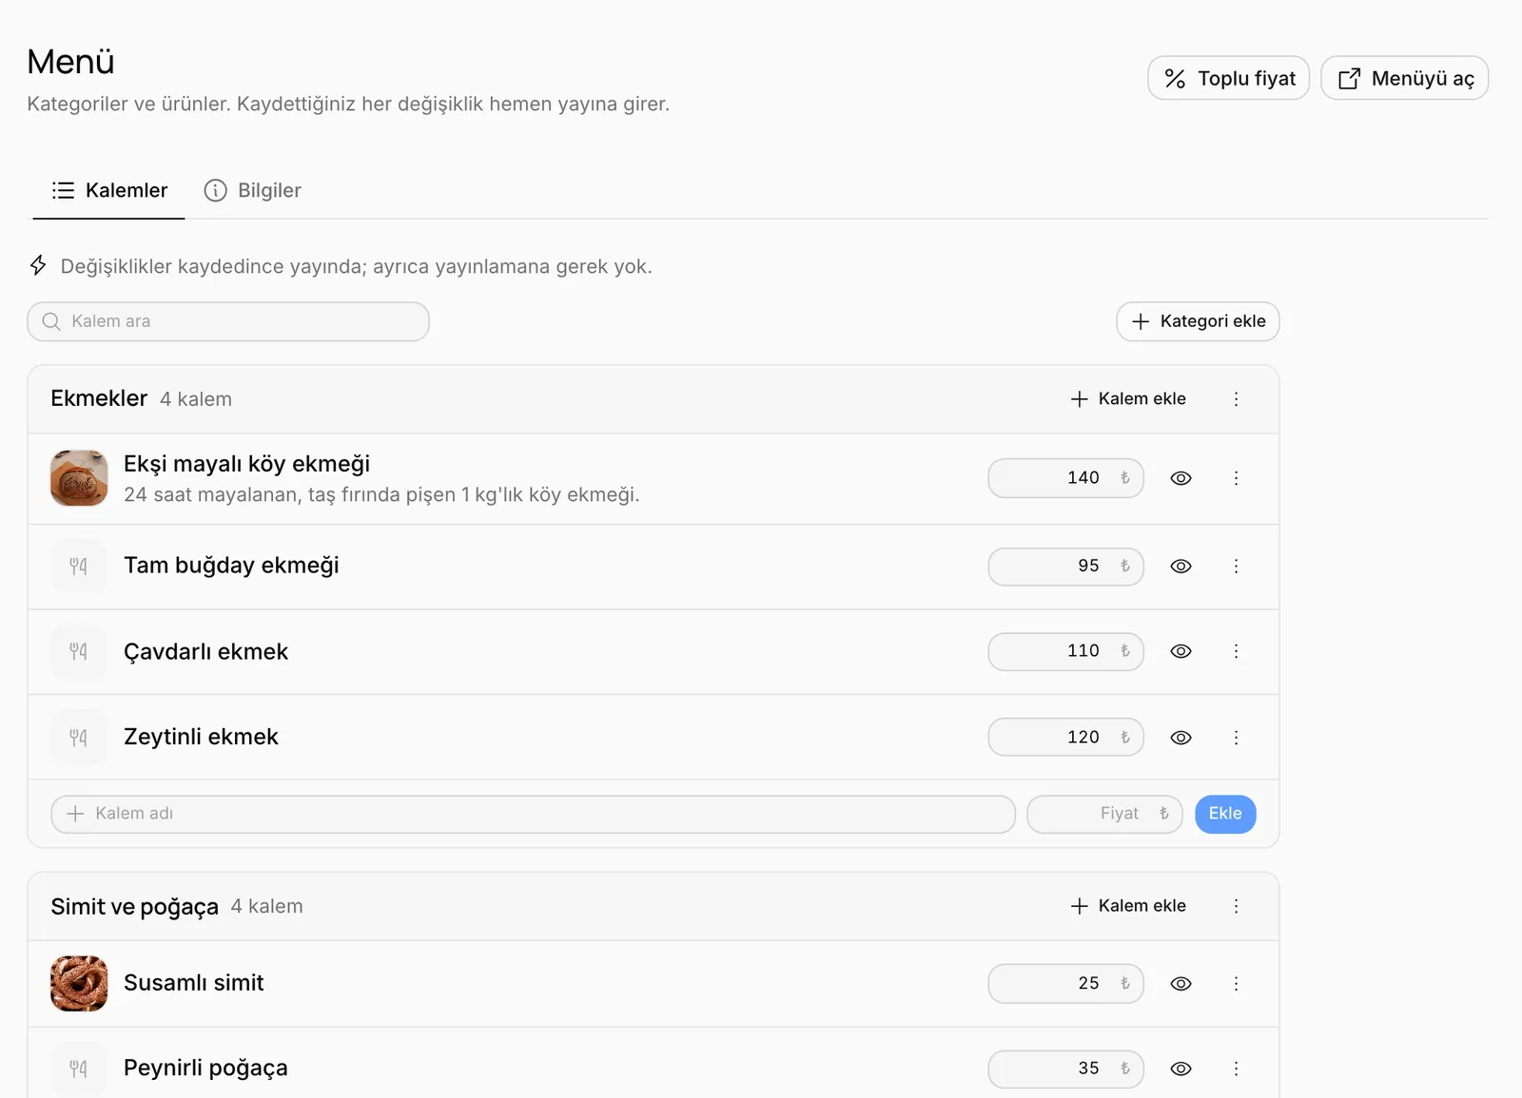
Task: Open more options for Çavdarlı ekmek
Action: 1236,651
